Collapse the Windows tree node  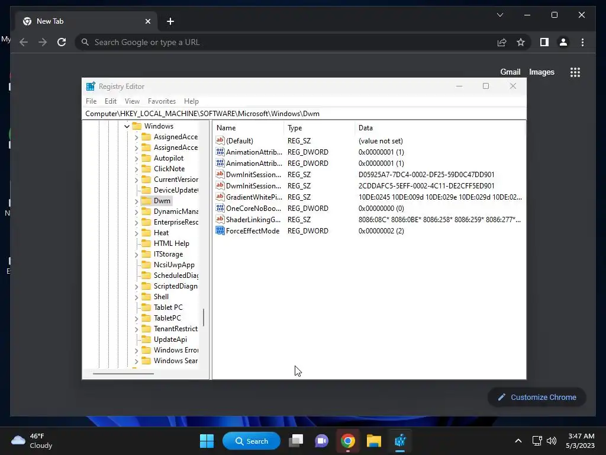point(127,126)
